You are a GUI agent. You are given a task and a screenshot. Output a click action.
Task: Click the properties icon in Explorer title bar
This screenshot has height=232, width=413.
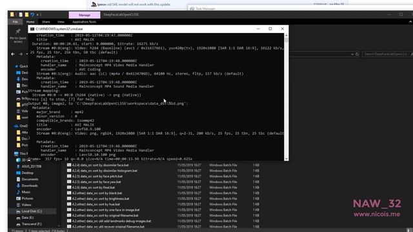point(21,14)
